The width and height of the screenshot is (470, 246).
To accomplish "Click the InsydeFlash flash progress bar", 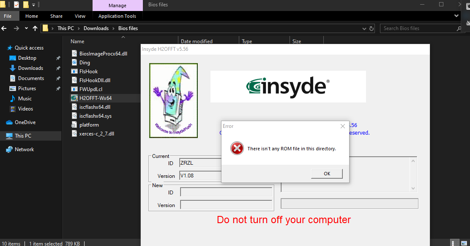I will (x=350, y=203).
